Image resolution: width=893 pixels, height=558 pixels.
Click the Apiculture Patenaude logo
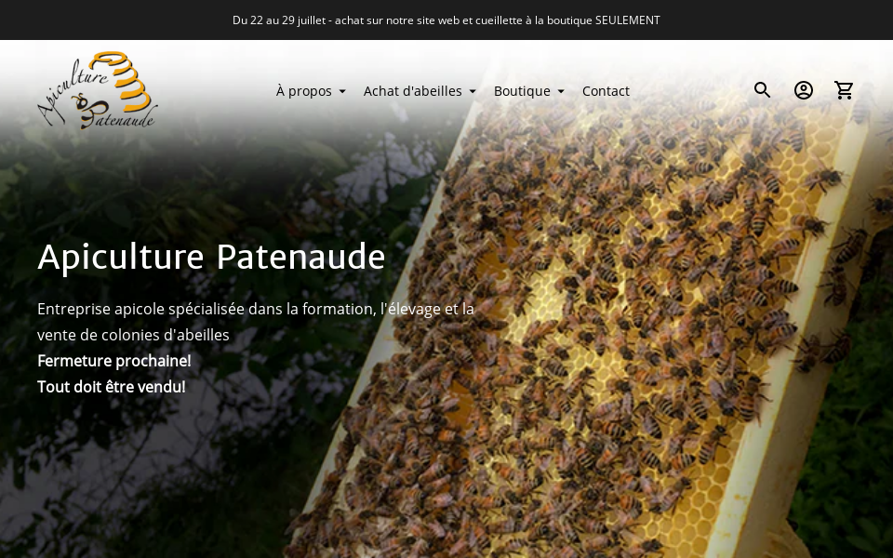point(97,90)
